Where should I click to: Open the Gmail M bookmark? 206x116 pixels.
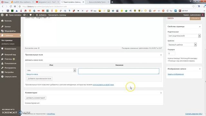tap(43, 11)
